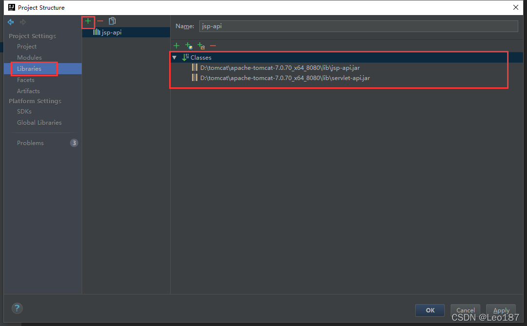This screenshot has height=326, width=527.
Task: Copy the selected library
Action: tap(112, 21)
